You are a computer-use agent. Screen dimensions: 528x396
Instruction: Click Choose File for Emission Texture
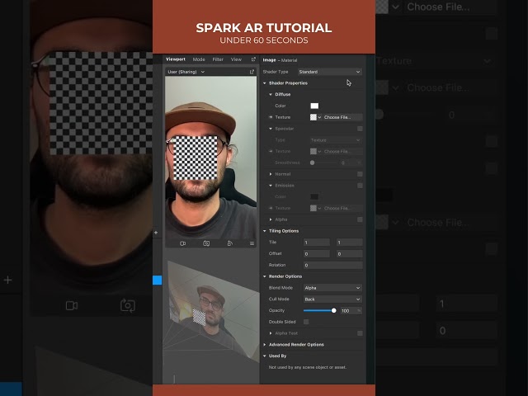coord(342,208)
